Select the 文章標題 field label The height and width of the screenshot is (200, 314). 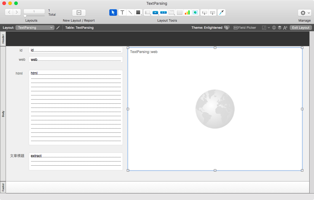click(x=17, y=156)
